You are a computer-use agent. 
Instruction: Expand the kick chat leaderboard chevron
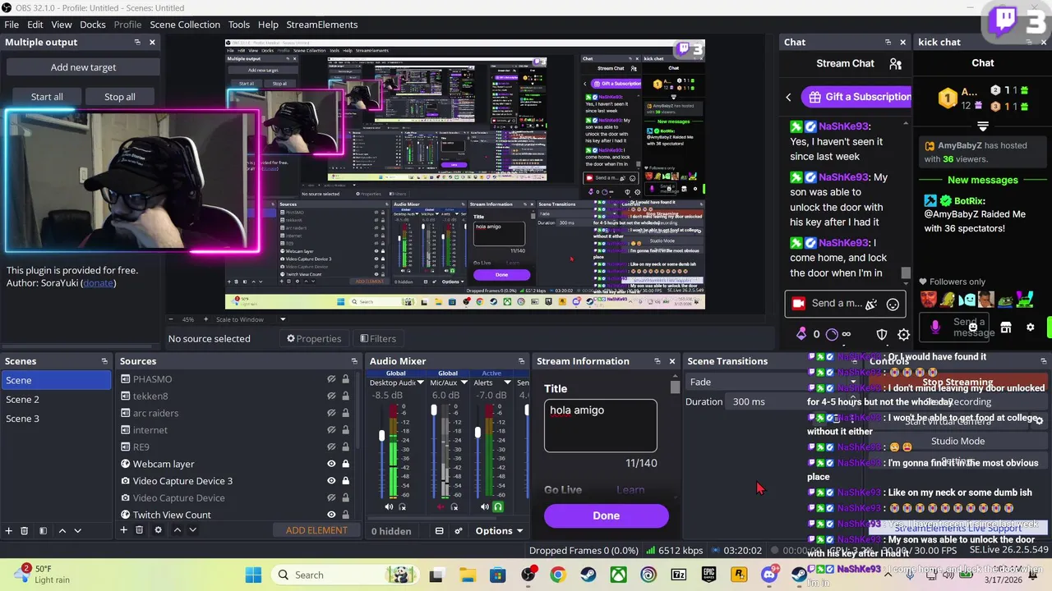pyautogui.click(x=983, y=126)
